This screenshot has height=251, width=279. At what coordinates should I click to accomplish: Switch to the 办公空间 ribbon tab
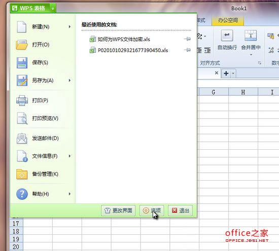(x=228, y=20)
